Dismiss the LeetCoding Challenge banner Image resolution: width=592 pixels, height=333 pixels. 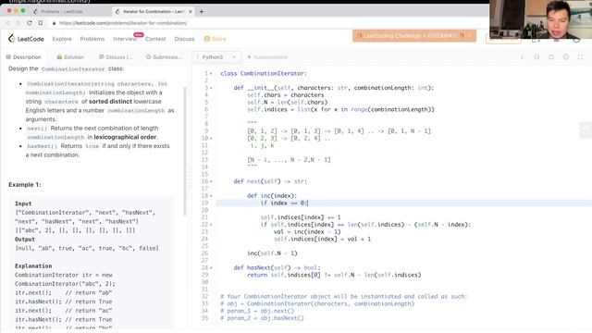469,36
